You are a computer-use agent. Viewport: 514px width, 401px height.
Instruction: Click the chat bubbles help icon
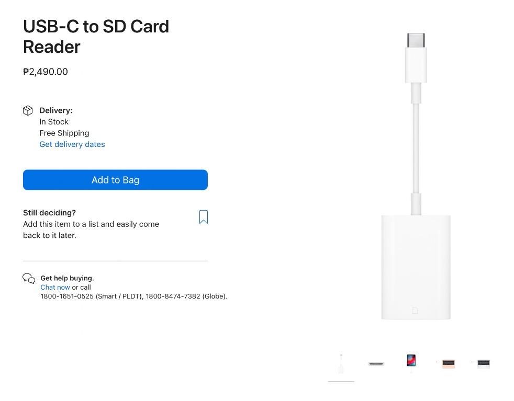pos(29,278)
